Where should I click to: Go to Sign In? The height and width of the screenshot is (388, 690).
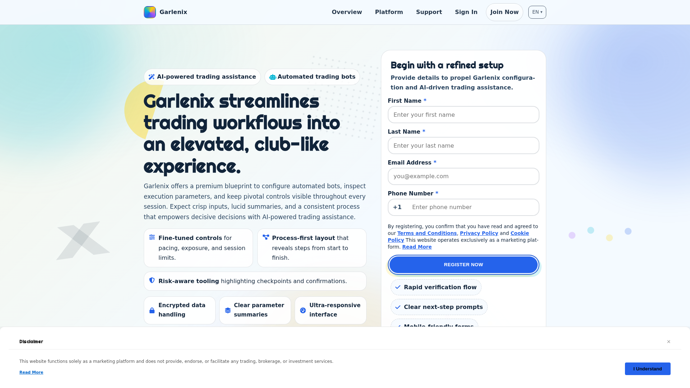pyautogui.click(x=466, y=12)
